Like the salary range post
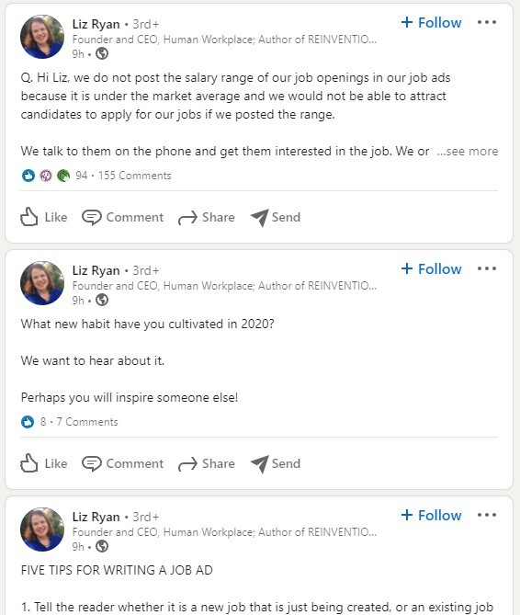This screenshot has height=615, width=520. [x=43, y=217]
